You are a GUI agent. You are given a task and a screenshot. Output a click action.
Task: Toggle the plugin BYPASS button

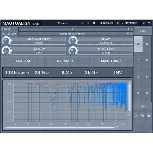click(107, 23)
